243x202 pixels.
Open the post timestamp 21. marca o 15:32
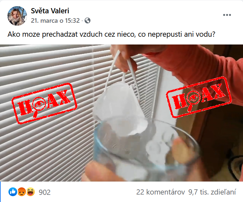pos(55,20)
